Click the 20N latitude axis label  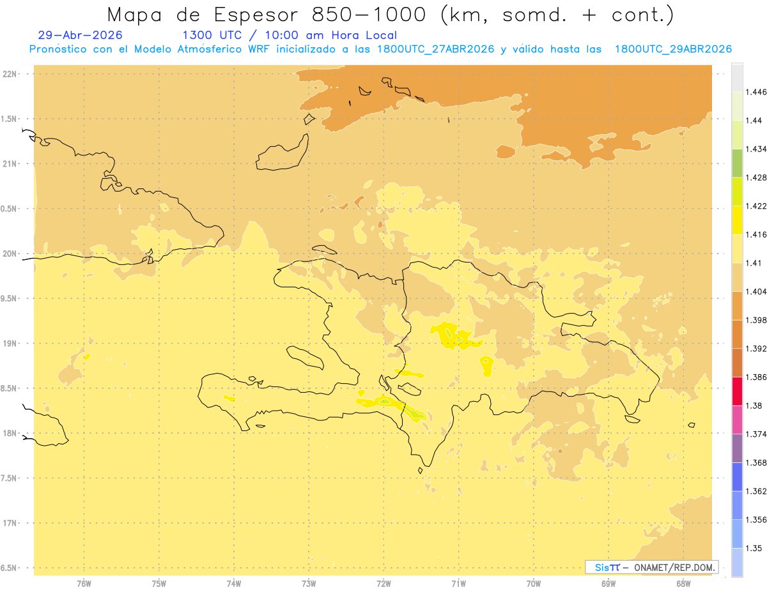click(x=10, y=254)
